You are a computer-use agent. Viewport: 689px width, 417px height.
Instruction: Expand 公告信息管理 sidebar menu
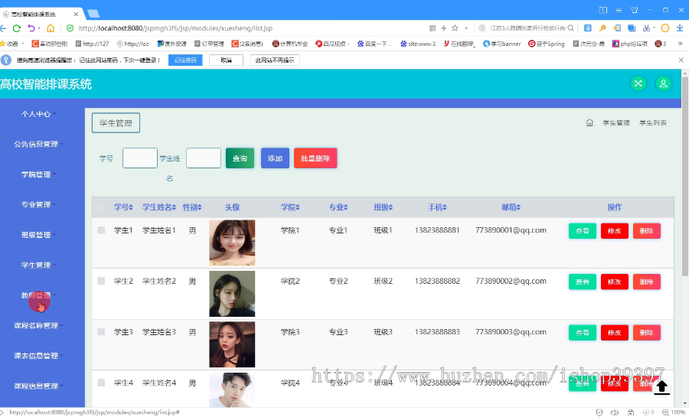point(39,144)
